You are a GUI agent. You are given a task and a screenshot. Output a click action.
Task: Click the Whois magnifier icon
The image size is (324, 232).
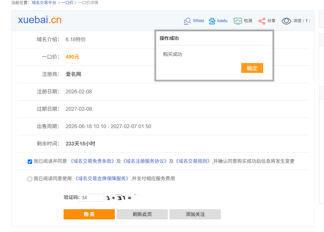[187, 21]
